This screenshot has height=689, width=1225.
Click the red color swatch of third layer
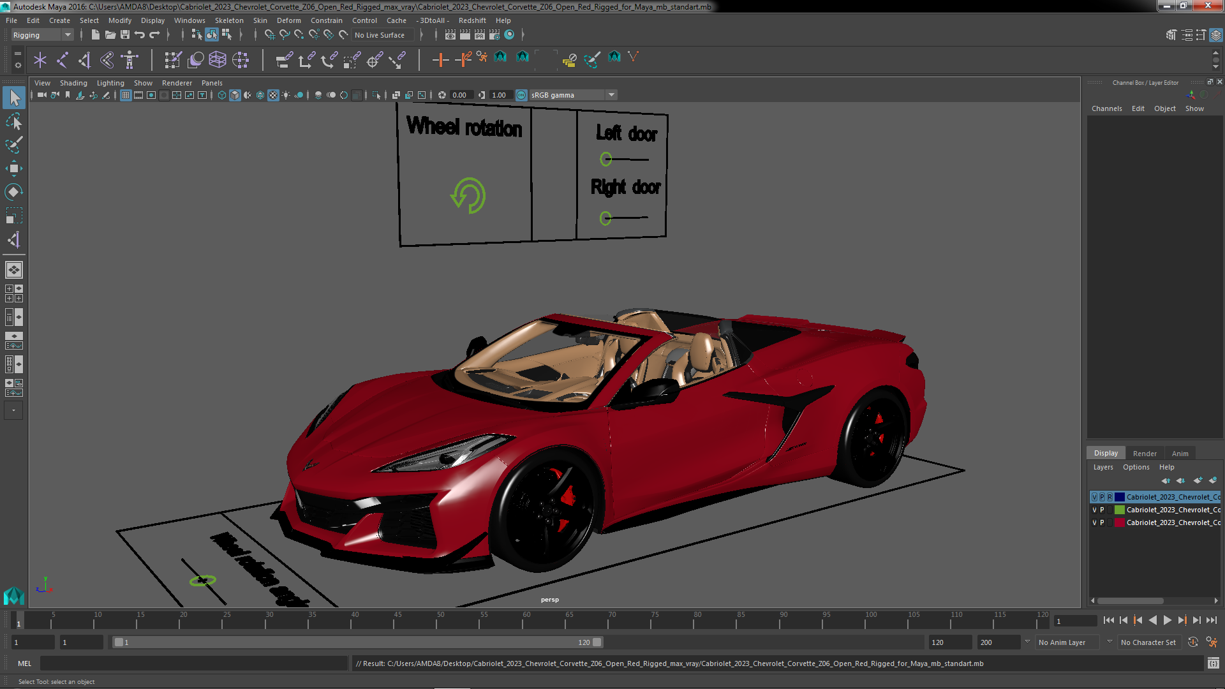[1119, 522]
